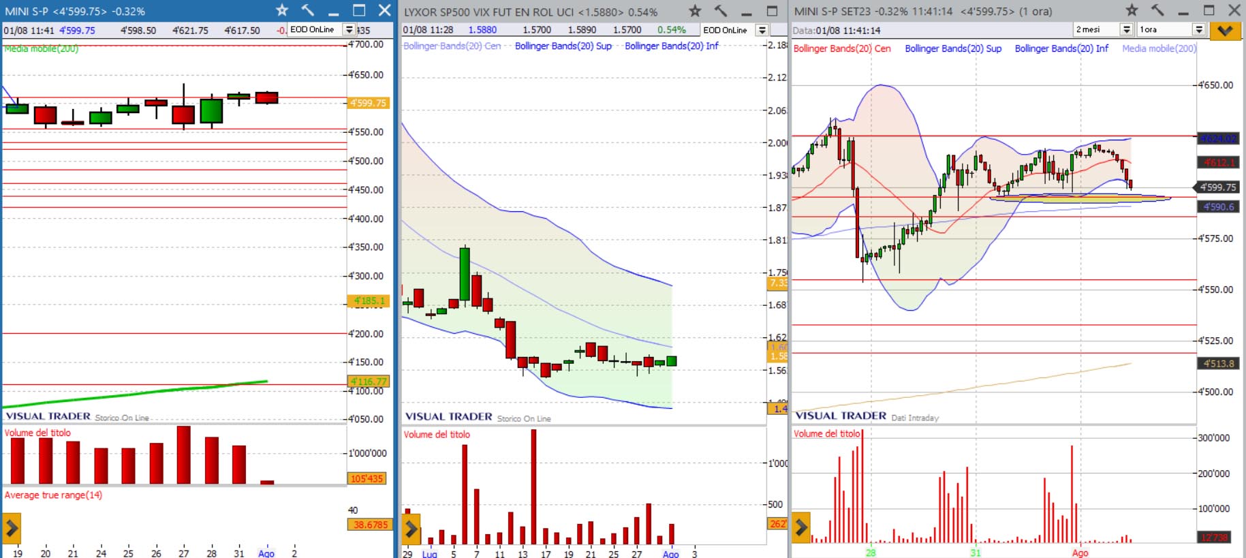The width and height of the screenshot is (1246, 558).
Task: Click the 4'621.75 value in the MINI S-P data row
Action: [x=190, y=30]
